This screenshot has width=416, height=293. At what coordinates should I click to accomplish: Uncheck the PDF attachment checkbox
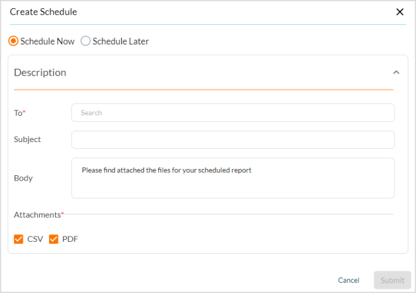click(54, 239)
